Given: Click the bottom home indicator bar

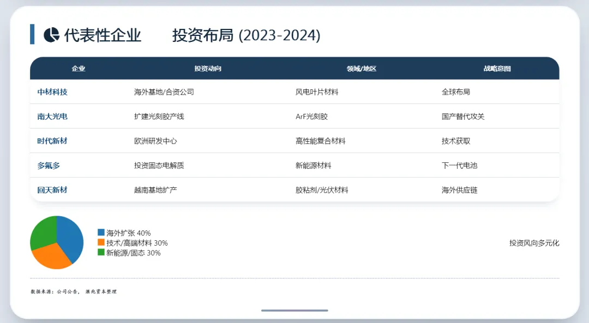Looking at the screenshot, I should tap(295, 310).
